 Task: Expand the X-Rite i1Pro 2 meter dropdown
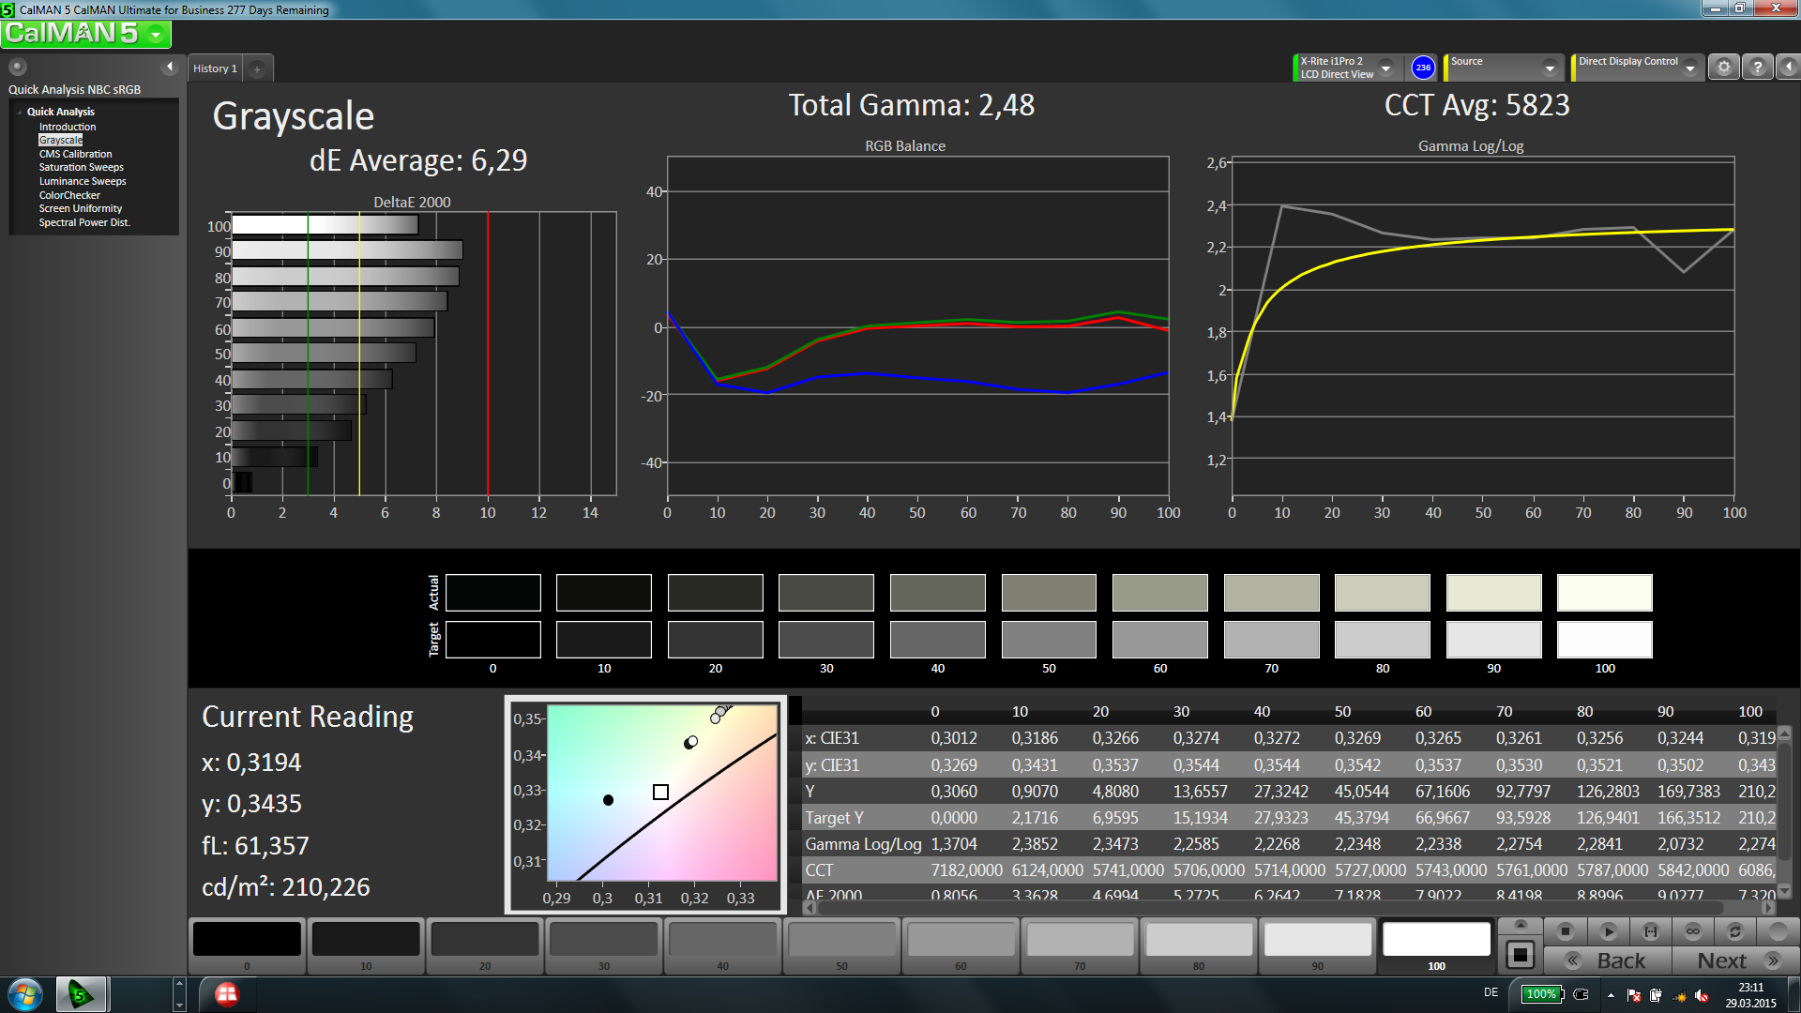click(x=1385, y=68)
